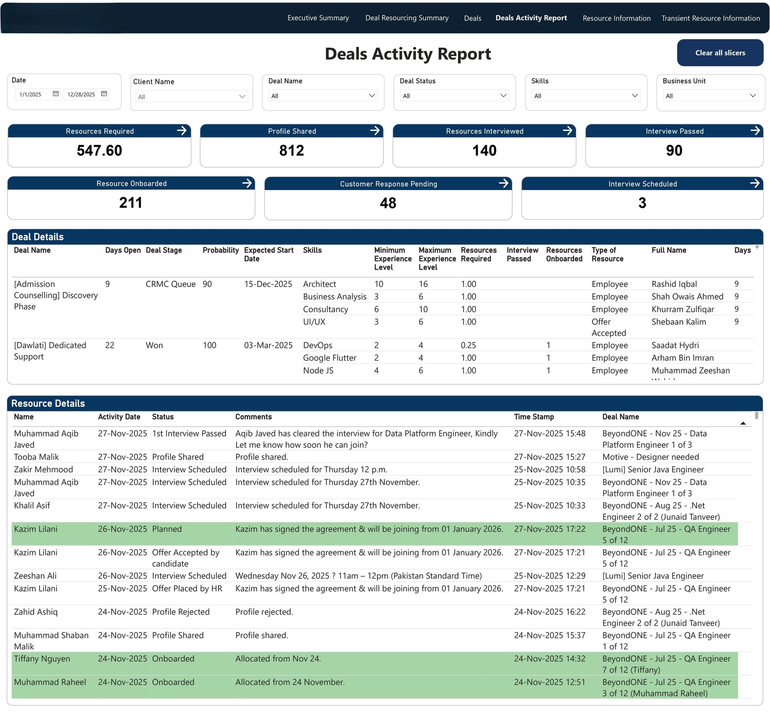Image resolution: width=770 pixels, height=725 pixels.
Task: Open the Resource Information tab
Action: (x=616, y=18)
